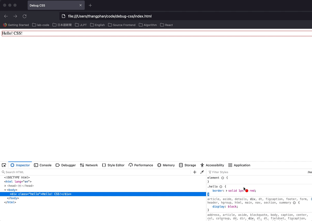312x221 pixels.
Task: Open the Console tab
Action: point(43,165)
